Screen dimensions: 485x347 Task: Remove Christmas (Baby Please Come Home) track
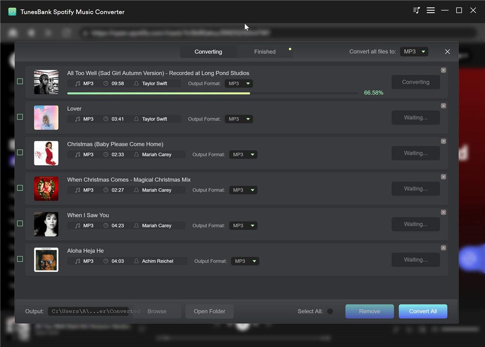tap(443, 141)
